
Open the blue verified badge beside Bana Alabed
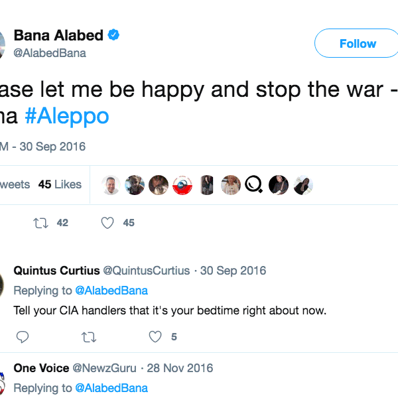click(114, 35)
